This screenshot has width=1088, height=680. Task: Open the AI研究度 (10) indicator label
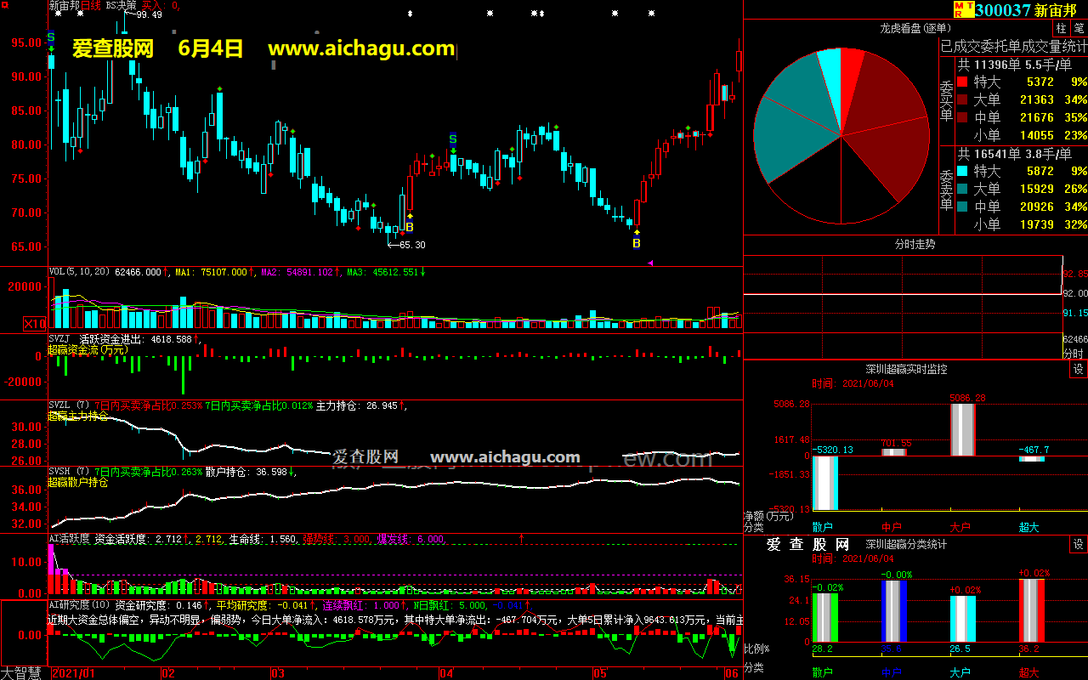[79, 605]
